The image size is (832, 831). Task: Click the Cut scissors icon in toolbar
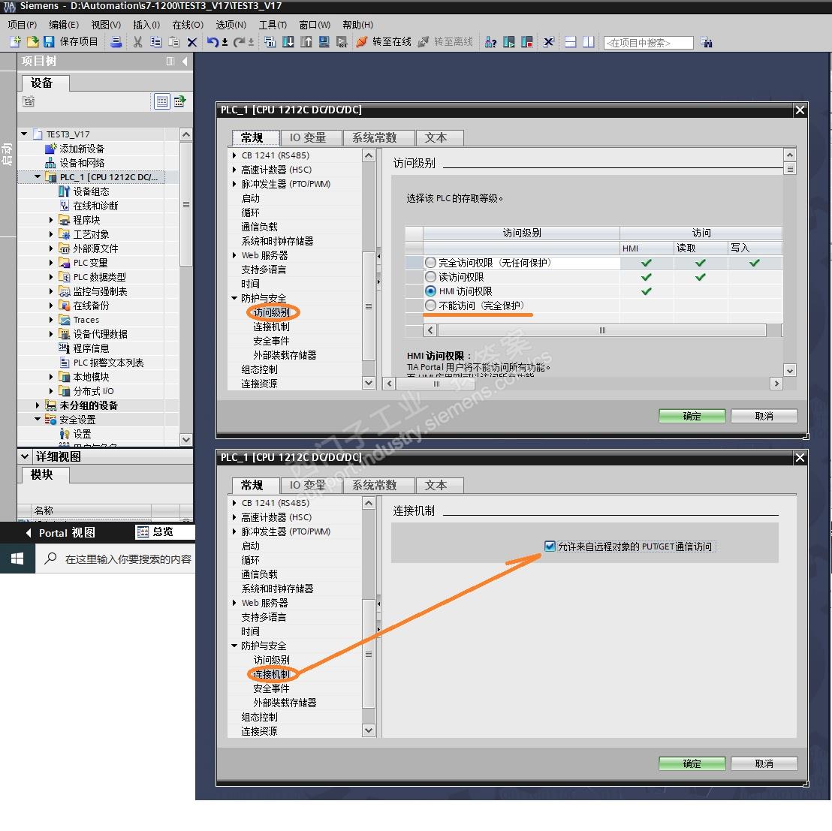(x=137, y=42)
